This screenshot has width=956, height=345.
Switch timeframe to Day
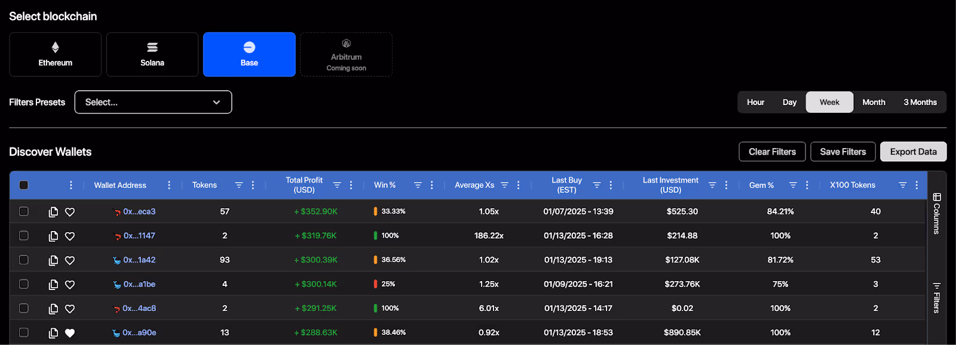[x=789, y=102]
